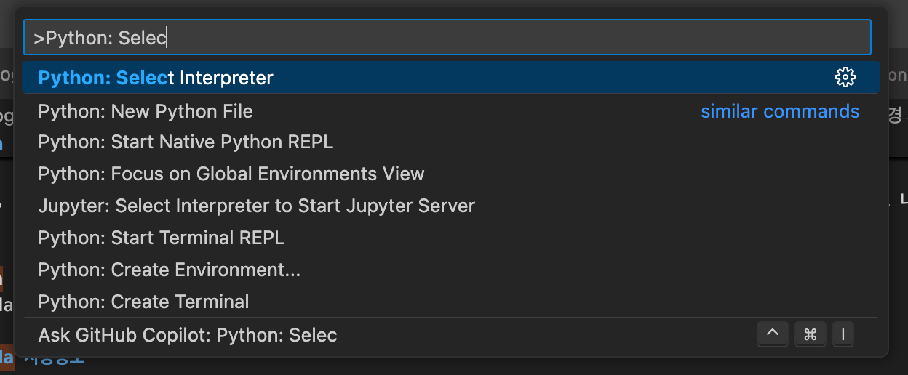Click the similar commands label
The width and height of the screenshot is (908, 375).
click(780, 111)
